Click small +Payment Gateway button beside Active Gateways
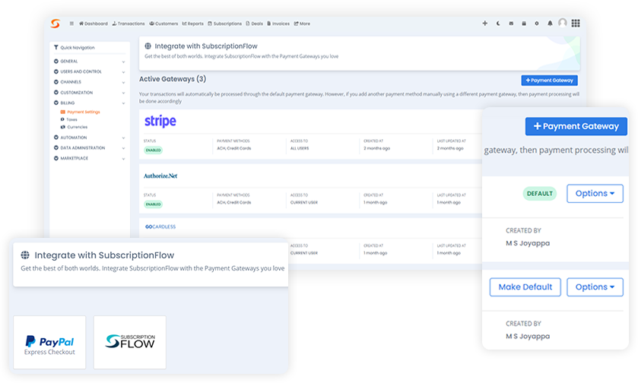638x383 pixels. 549,80
